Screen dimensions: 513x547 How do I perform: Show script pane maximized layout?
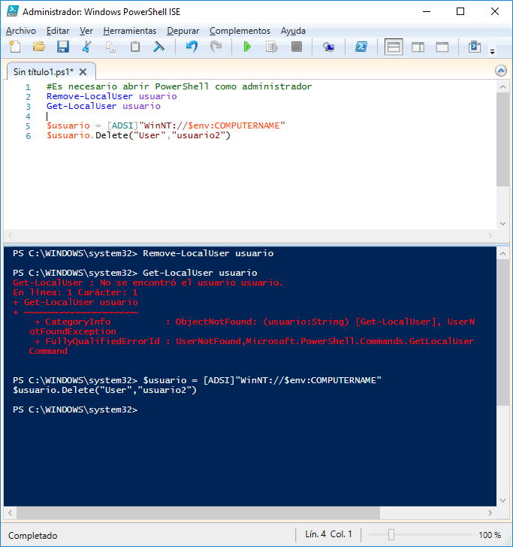point(442,47)
